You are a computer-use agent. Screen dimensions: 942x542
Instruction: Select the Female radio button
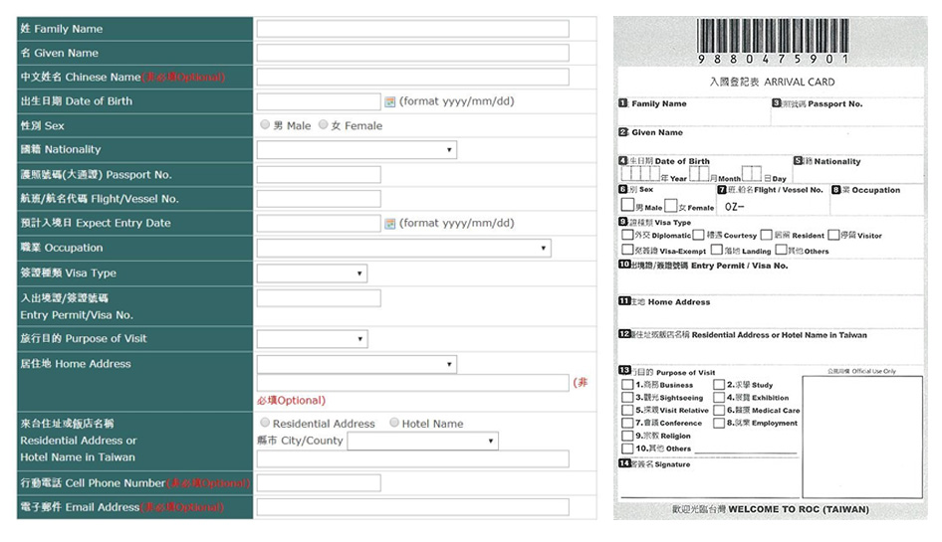click(324, 125)
